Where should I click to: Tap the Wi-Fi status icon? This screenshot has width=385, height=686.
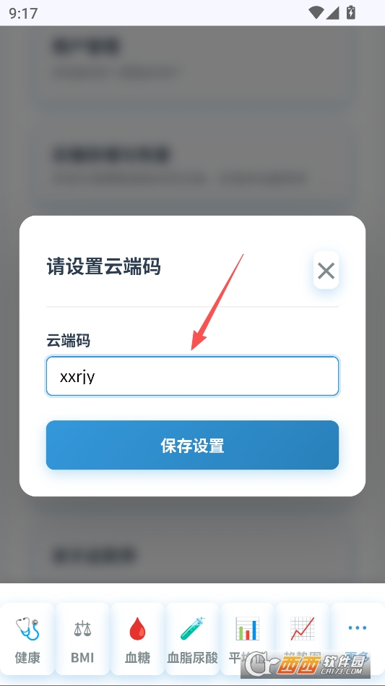pyautogui.click(x=316, y=13)
